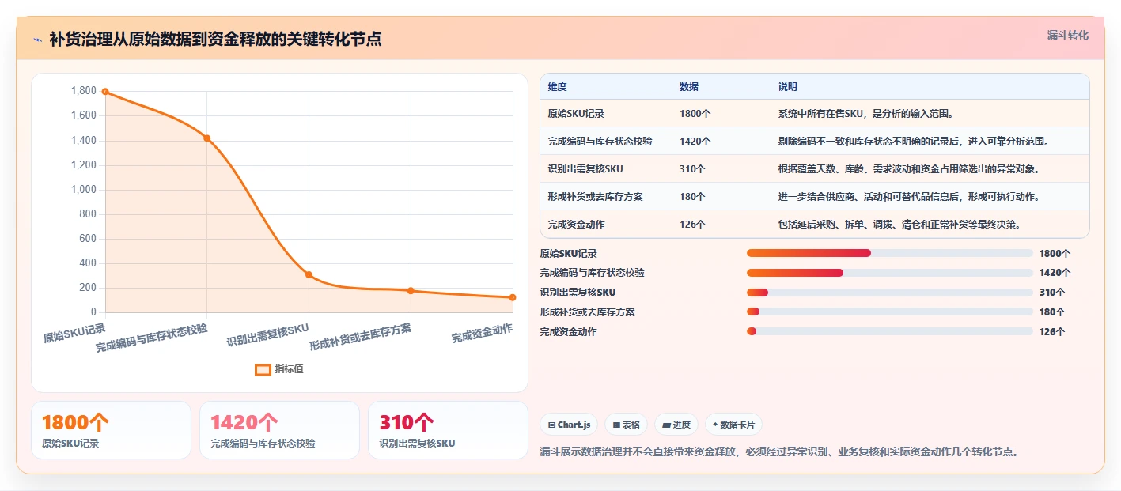Click the 进度 tag chip
The width and height of the screenshot is (1121, 491).
(x=676, y=425)
